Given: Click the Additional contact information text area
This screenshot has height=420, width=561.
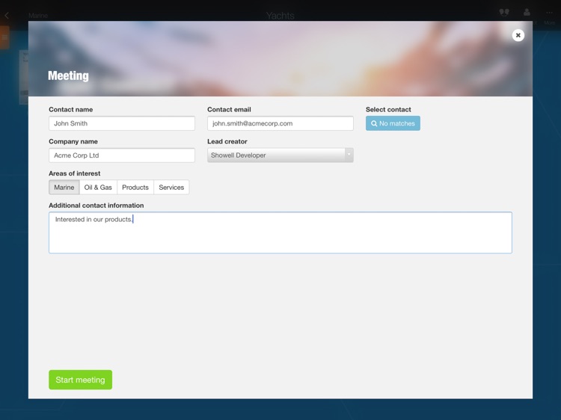Looking at the screenshot, I should [x=280, y=232].
